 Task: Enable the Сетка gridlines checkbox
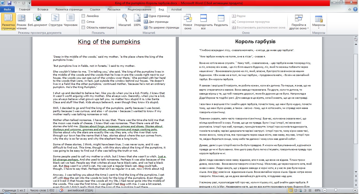point(83,22)
